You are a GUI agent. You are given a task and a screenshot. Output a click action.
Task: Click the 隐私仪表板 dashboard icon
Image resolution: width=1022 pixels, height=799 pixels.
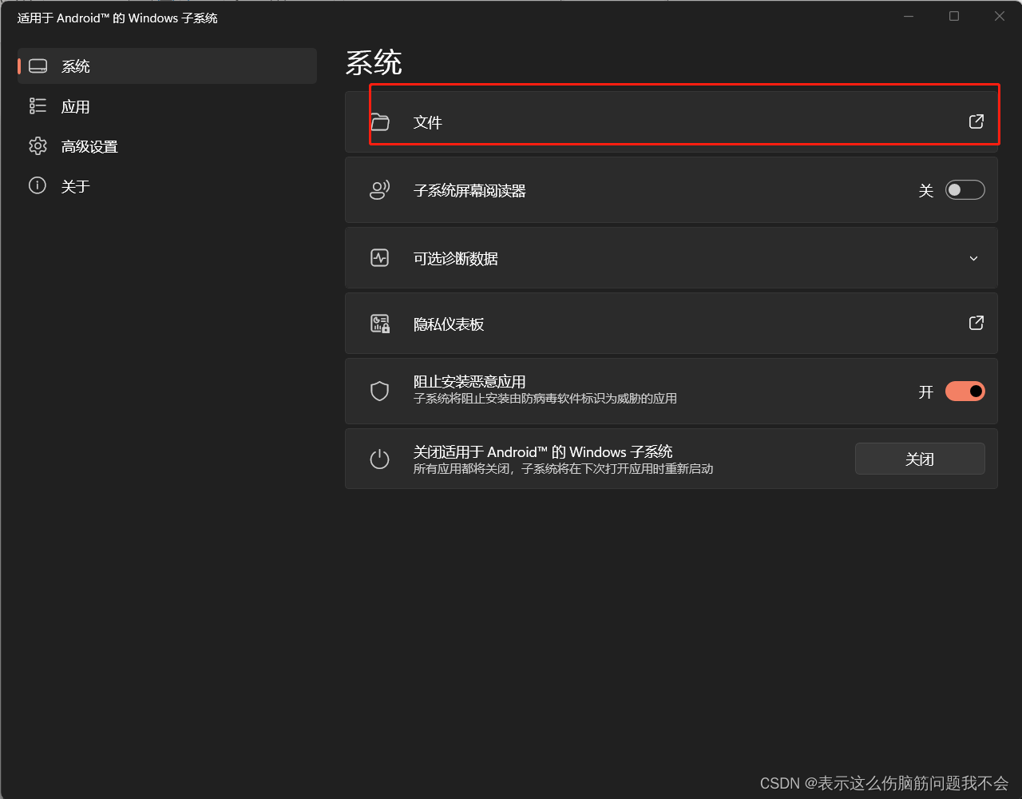(x=380, y=324)
